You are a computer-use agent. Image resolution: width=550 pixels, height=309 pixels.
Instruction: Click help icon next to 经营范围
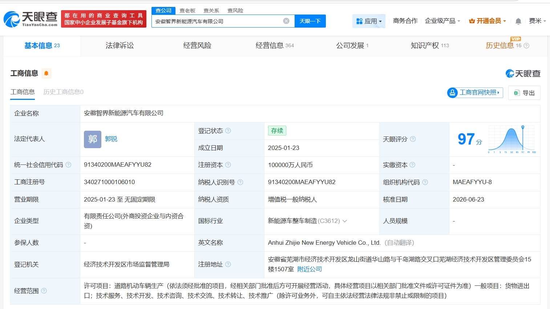tap(44, 291)
